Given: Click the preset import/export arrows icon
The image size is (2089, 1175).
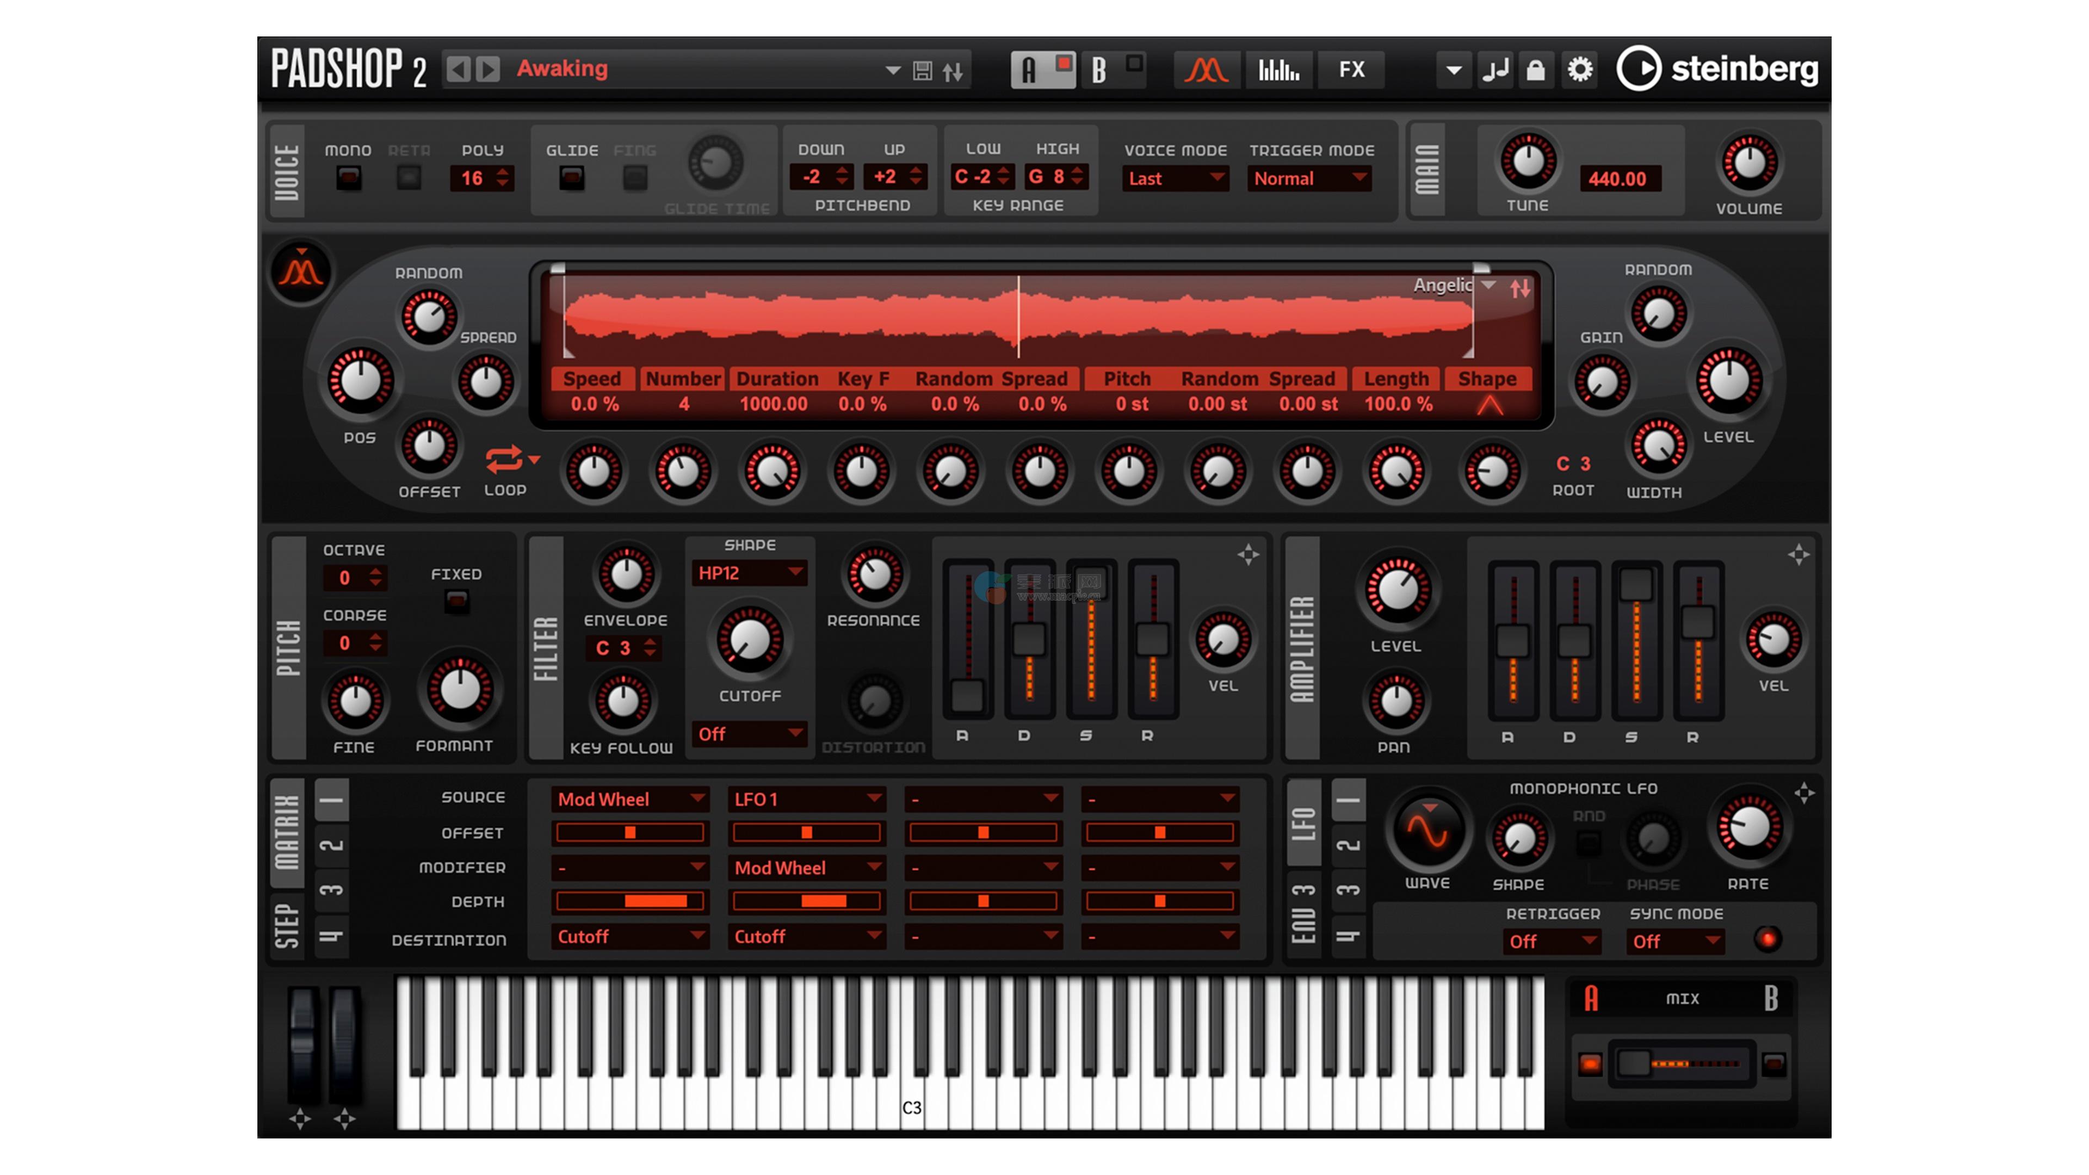Looking at the screenshot, I should (953, 71).
